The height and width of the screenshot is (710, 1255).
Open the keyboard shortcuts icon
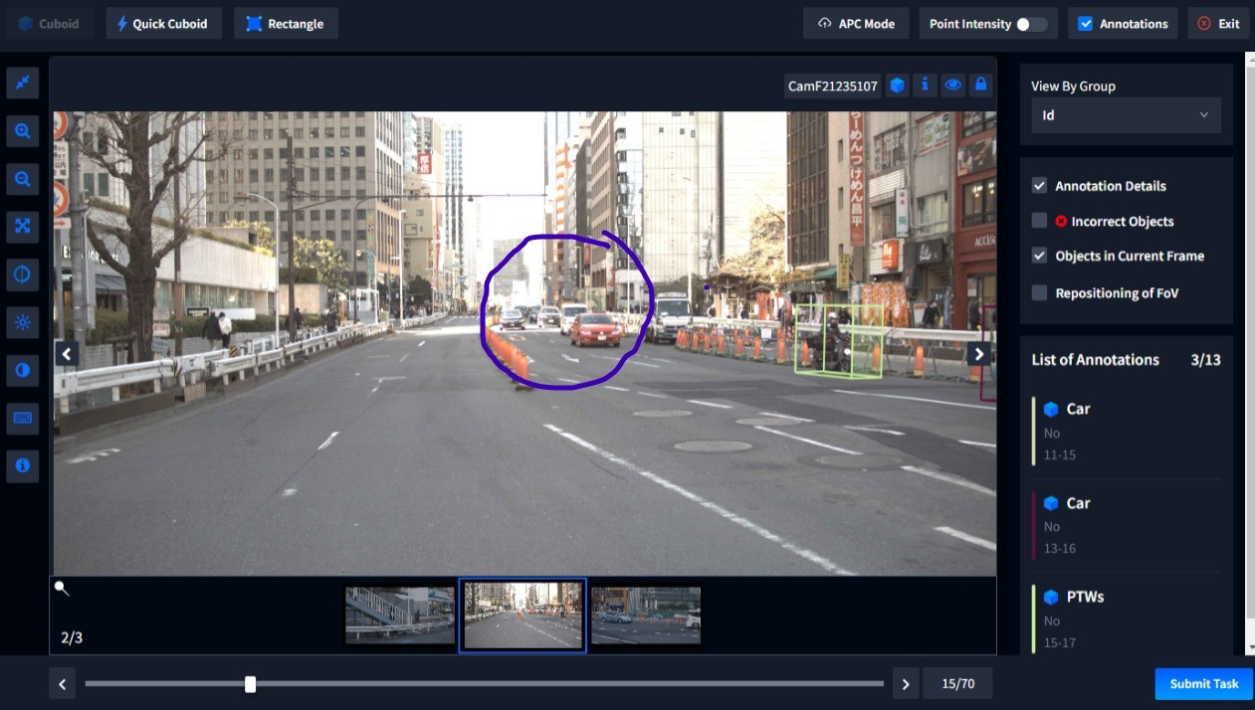point(23,418)
